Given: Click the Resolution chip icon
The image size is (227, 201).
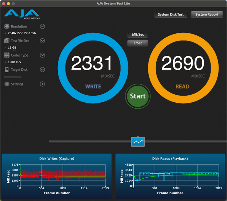Looking at the screenshot, I should pos(7,26).
